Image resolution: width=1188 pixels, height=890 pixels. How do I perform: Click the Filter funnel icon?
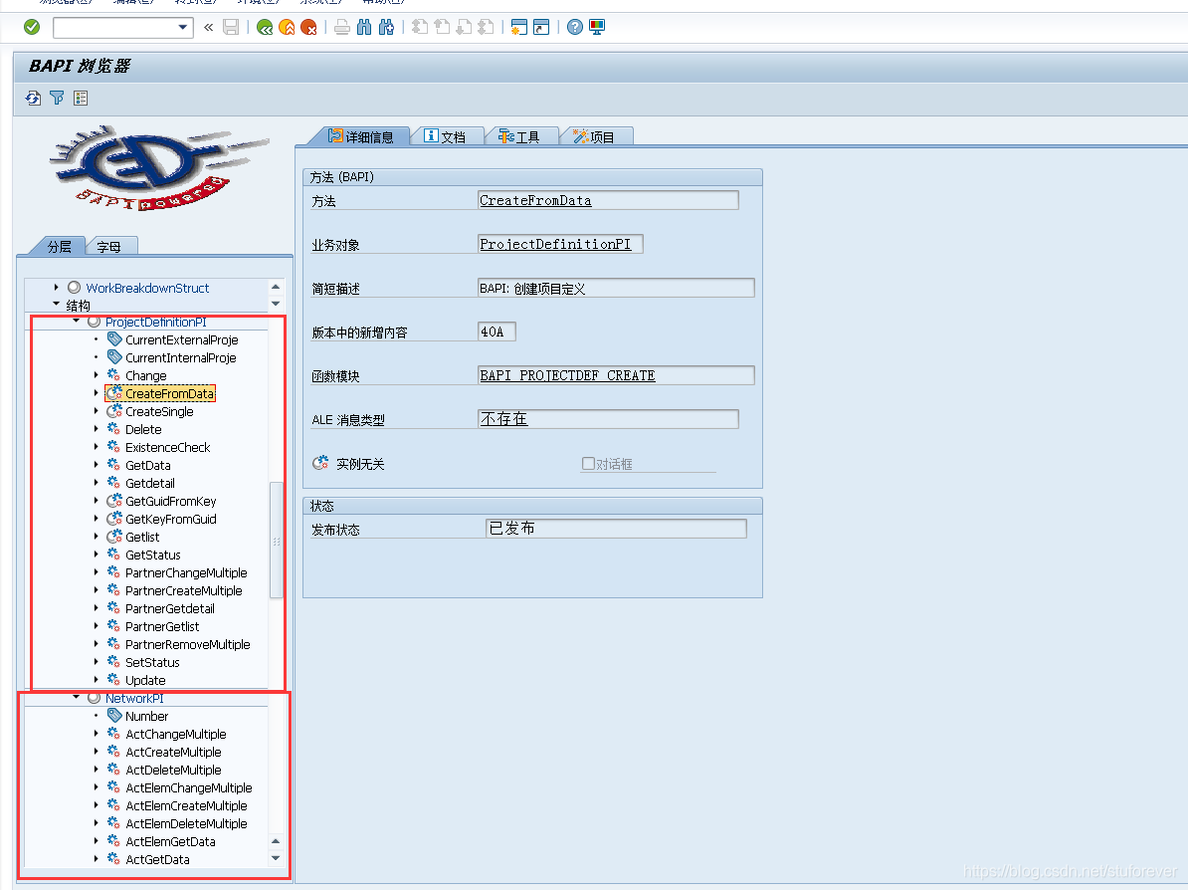(x=57, y=98)
